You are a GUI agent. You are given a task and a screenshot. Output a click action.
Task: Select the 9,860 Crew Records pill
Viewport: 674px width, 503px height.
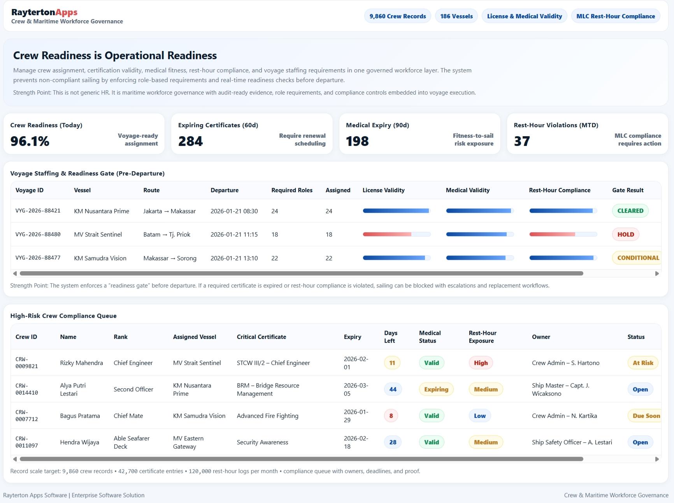(397, 16)
